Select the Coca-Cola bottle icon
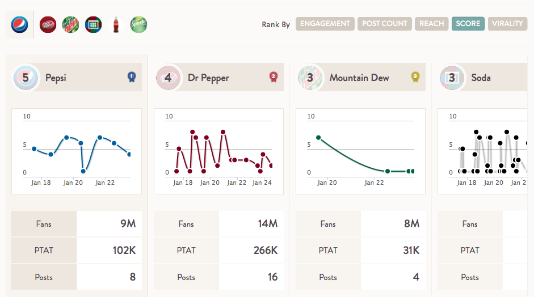The width and height of the screenshot is (534, 297). (116, 24)
